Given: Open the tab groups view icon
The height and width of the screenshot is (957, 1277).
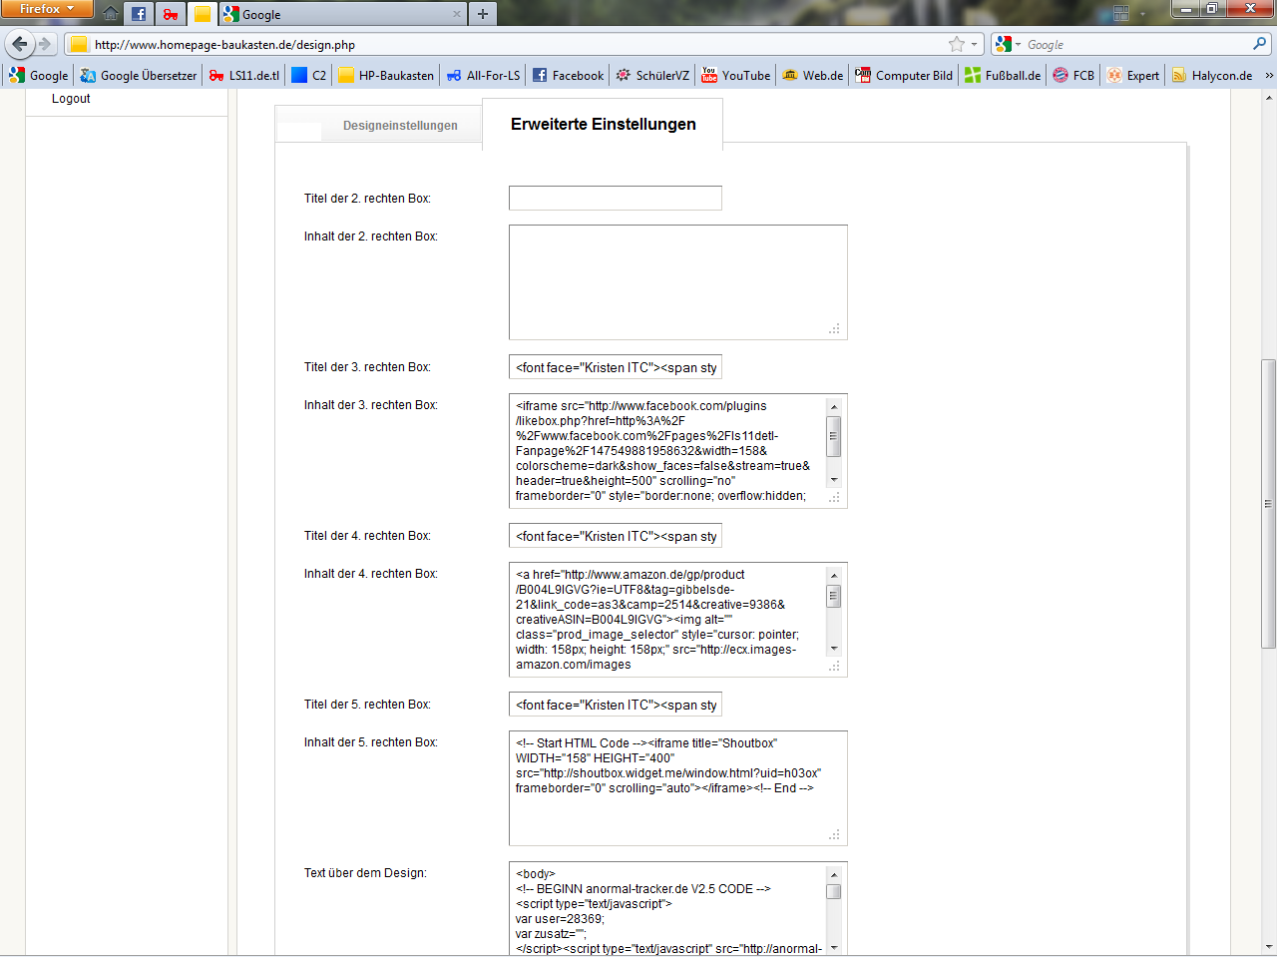Looking at the screenshot, I should tap(1121, 14).
